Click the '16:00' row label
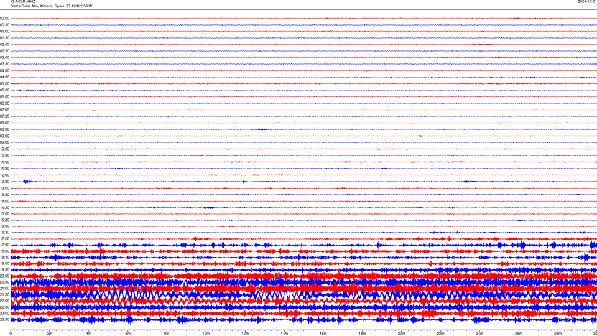 (x=4, y=226)
